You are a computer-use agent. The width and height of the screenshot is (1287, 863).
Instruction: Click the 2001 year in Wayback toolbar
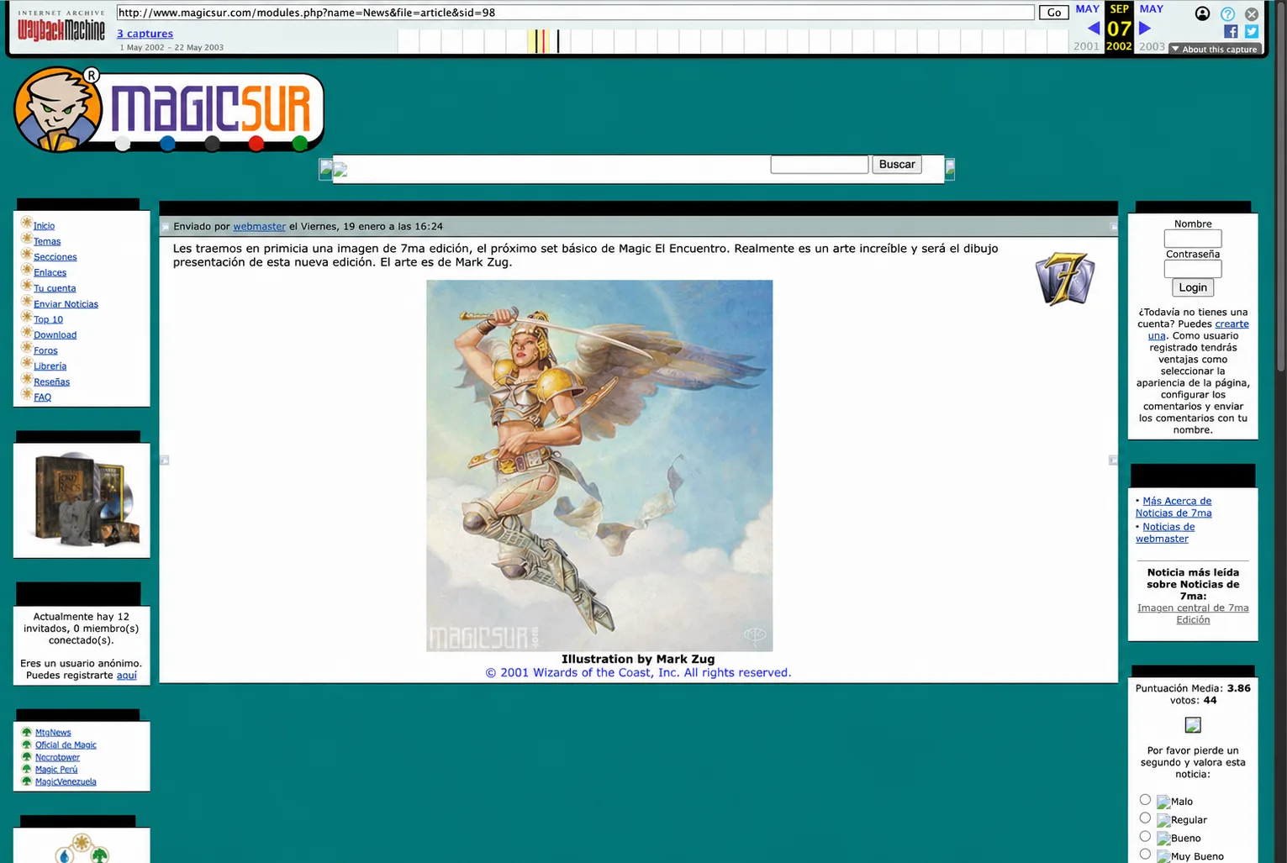point(1086,46)
